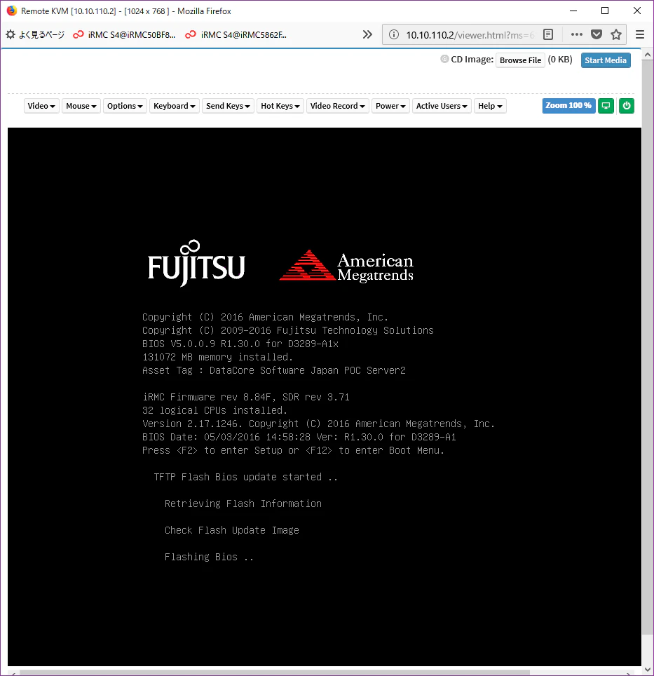654x676 pixels.
Task: Open the Firefox hamburger menu
Action: pyautogui.click(x=640, y=34)
